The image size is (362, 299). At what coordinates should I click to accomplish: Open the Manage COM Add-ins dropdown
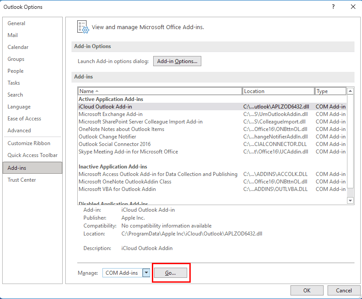click(x=146, y=273)
